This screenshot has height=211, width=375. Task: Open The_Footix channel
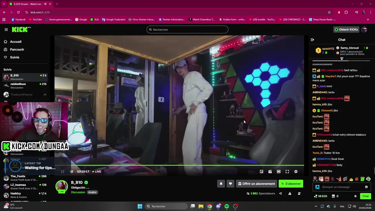tap(25, 178)
